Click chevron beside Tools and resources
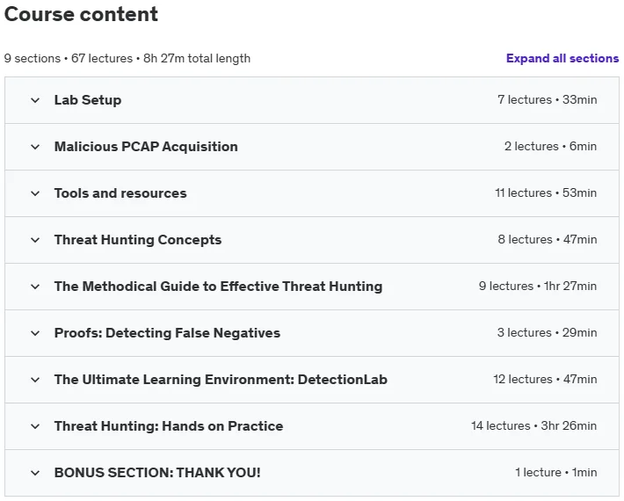The image size is (624, 501). pyautogui.click(x=35, y=193)
